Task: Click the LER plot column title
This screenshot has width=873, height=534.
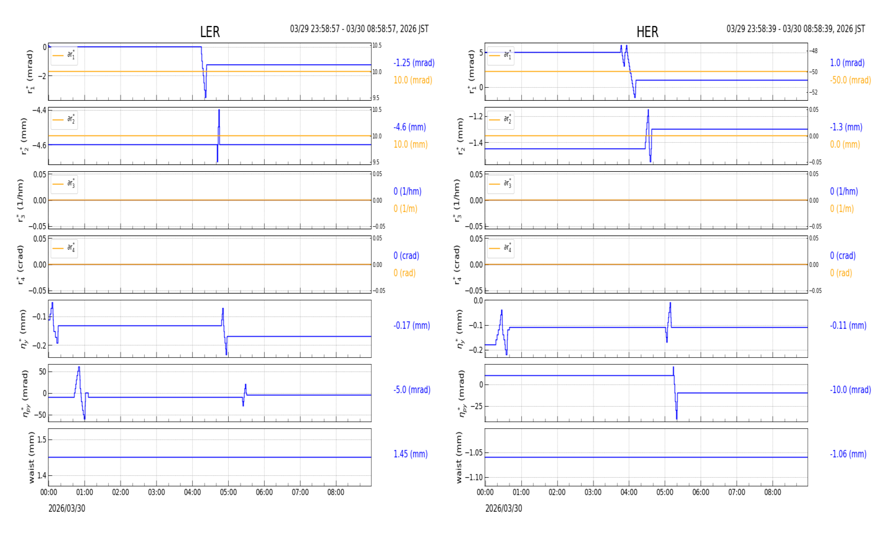Action: pos(210,32)
